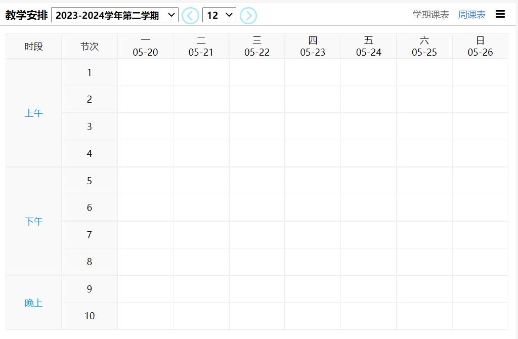Go to the next week with right arrow
This screenshot has width=518, height=339.
point(248,16)
